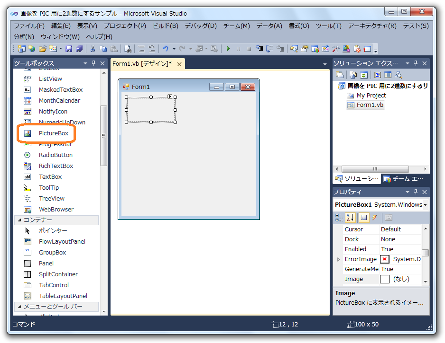Open the PictureBox1 object selector dropdown
445x343 pixels.
pyautogui.click(x=425, y=205)
